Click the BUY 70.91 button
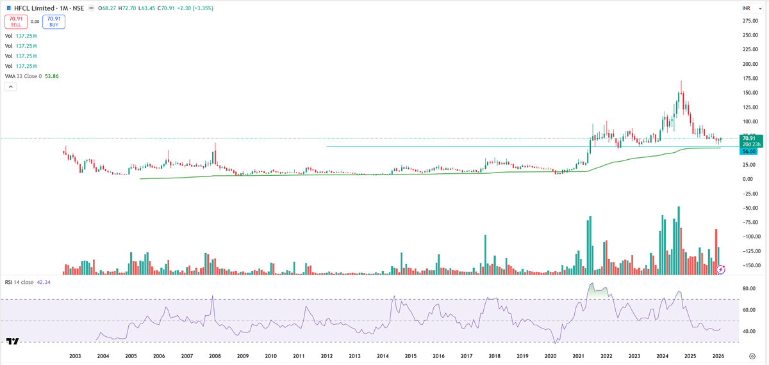The height and width of the screenshot is (365, 769). 54,22
